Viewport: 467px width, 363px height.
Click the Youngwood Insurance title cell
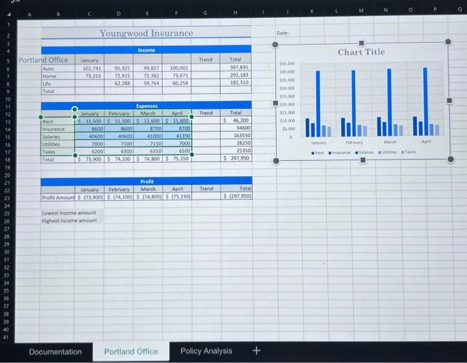coord(146,33)
